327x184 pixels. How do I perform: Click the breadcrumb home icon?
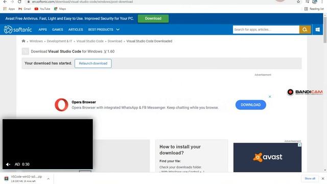(24, 41)
